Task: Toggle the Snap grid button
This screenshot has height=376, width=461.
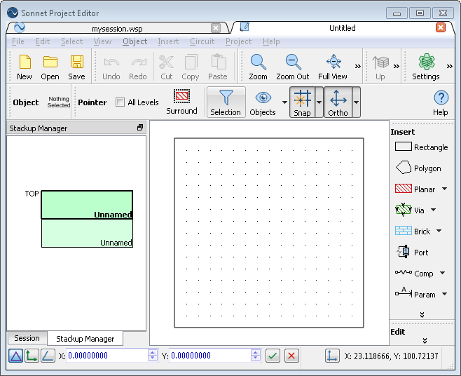Action: (x=302, y=102)
